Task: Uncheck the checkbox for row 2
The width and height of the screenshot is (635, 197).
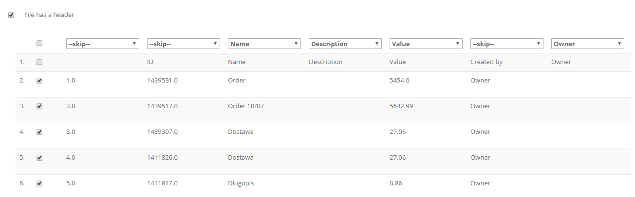Action: point(39,81)
